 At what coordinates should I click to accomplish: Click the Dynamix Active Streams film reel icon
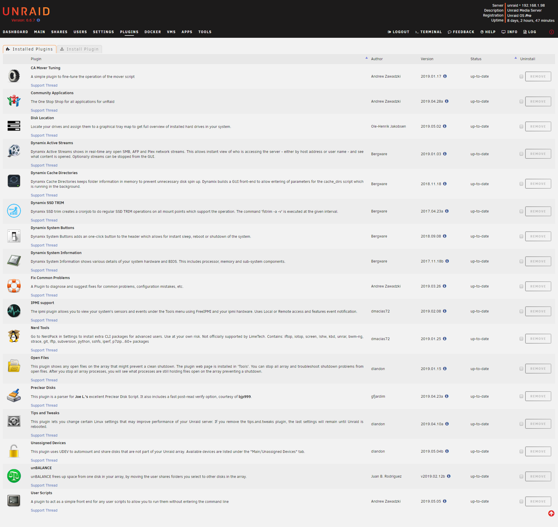(14, 151)
